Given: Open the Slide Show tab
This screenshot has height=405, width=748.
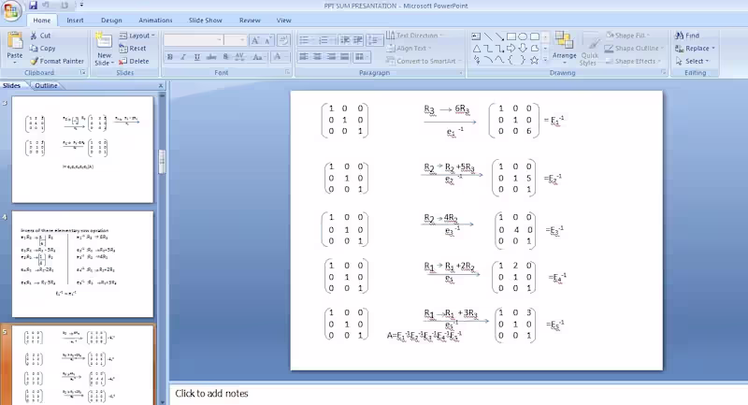Looking at the screenshot, I should point(205,20).
